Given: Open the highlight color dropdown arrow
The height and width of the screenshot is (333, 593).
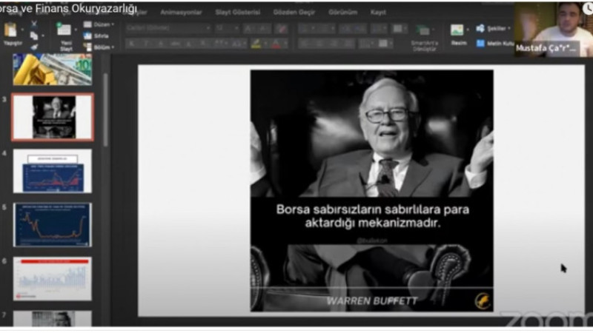Looking at the screenshot, I should coord(265,44).
